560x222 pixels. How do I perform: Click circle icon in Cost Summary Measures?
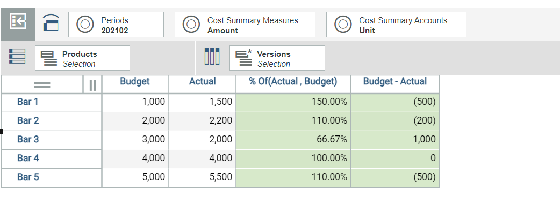click(191, 24)
